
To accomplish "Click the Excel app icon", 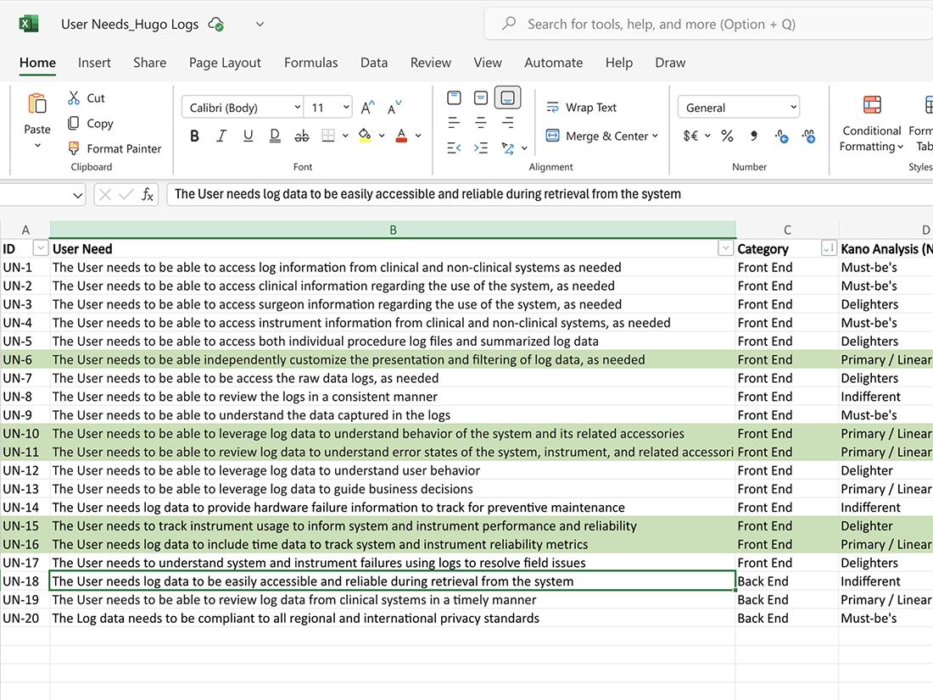I will [29, 24].
